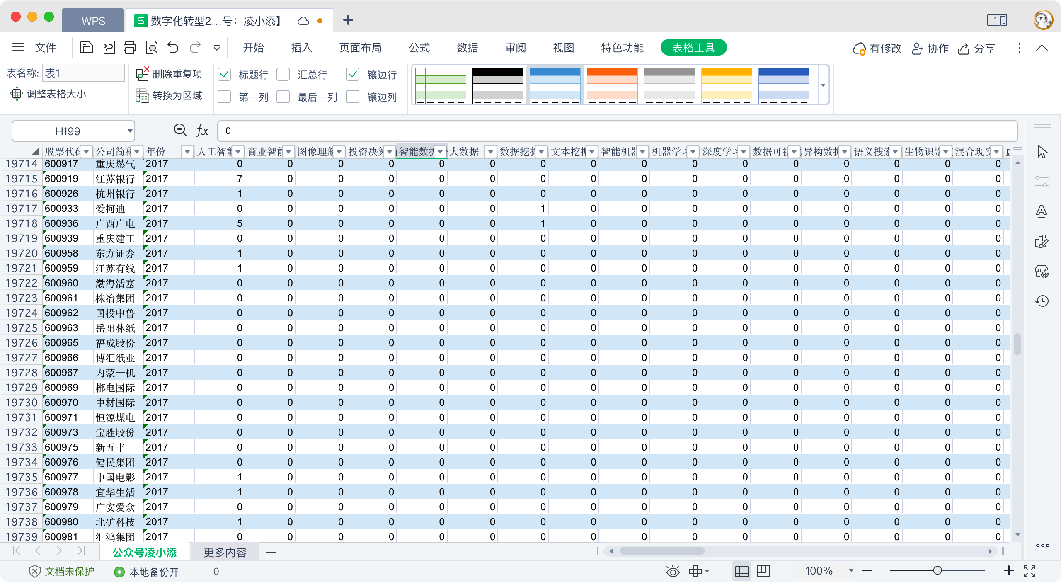1061x582 pixels.
Task: Switch to page layout view icon
Action: [x=763, y=571]
